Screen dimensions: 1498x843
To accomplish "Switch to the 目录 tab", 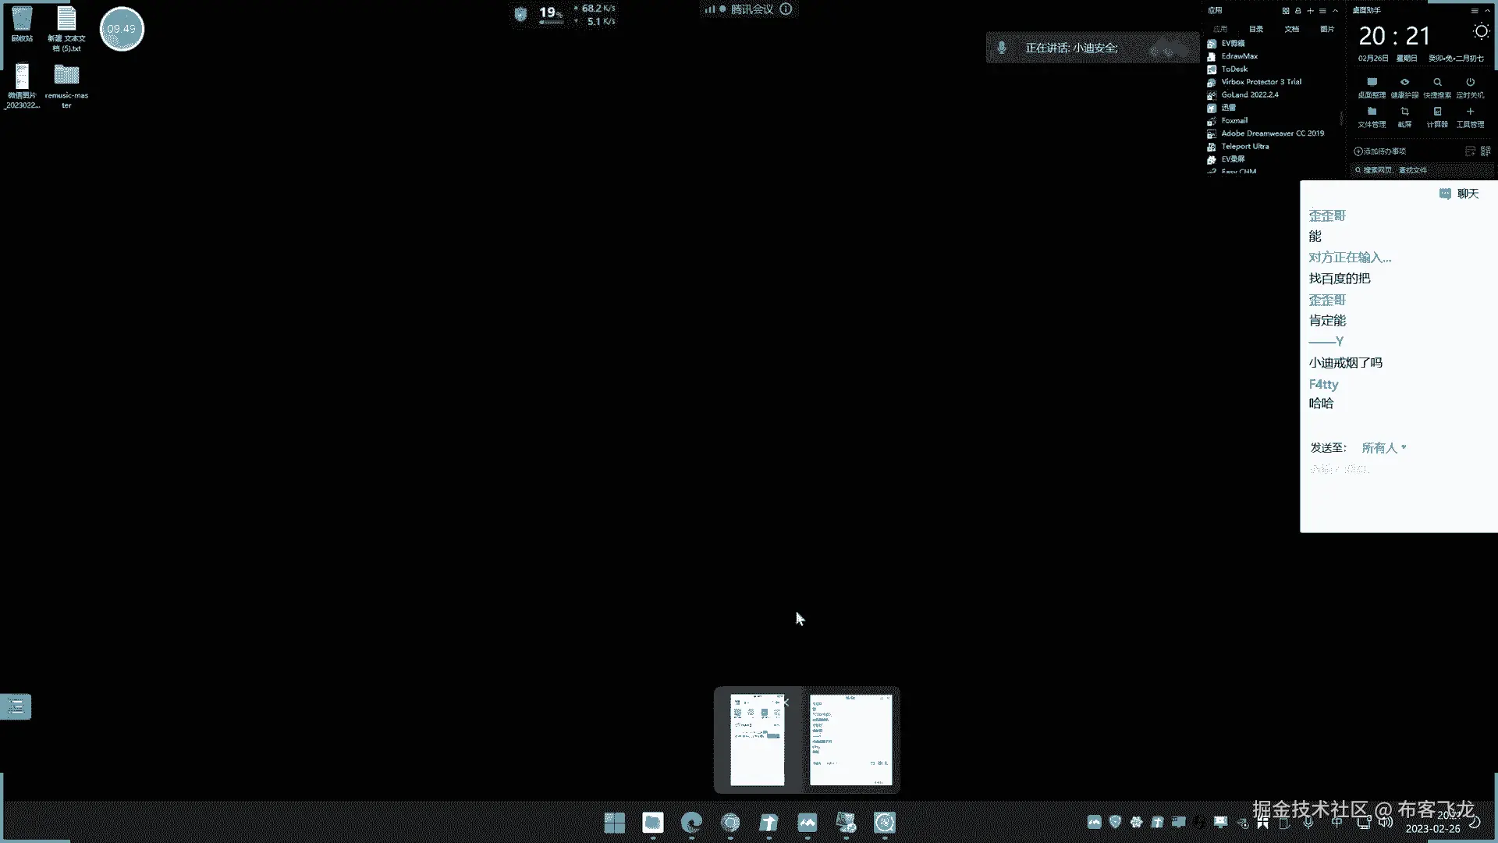I will [x=1256, y=29].
